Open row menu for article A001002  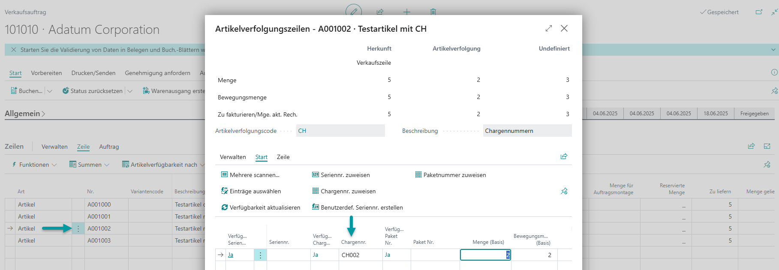tap(78, 229)
